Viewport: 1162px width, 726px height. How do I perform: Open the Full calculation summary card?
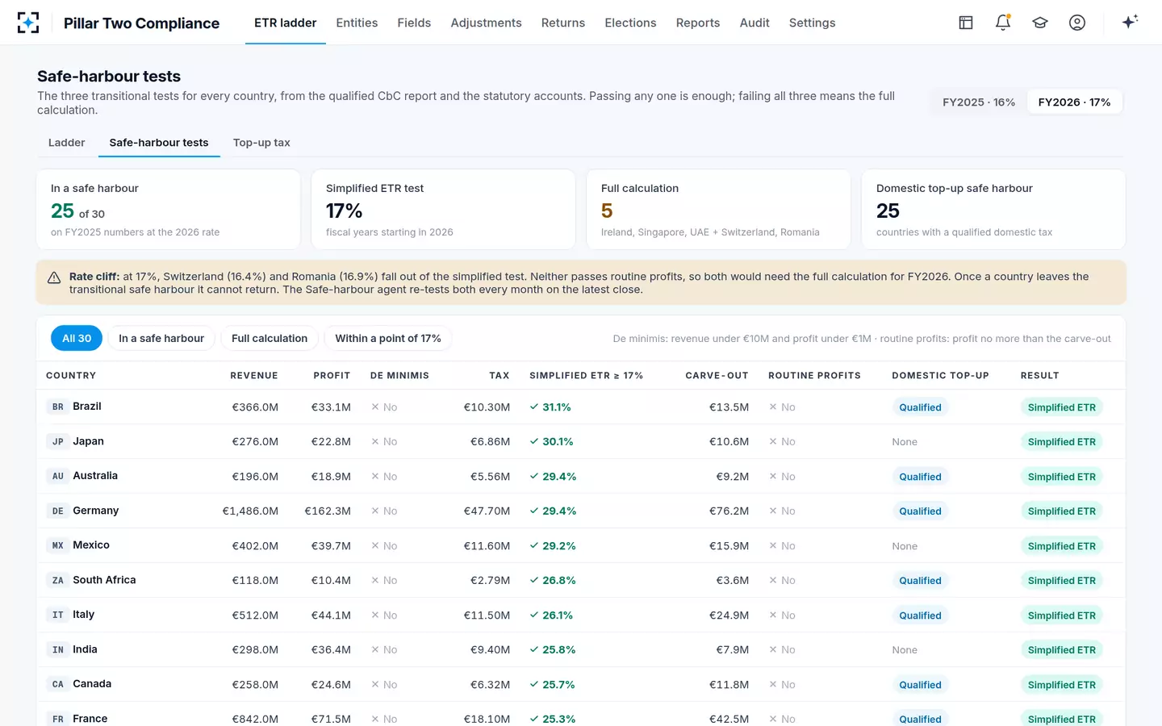coord(718,210)
